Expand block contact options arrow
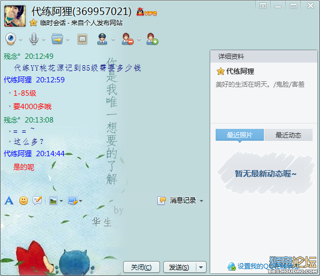The image size is (320, 276). click(139, 39)
